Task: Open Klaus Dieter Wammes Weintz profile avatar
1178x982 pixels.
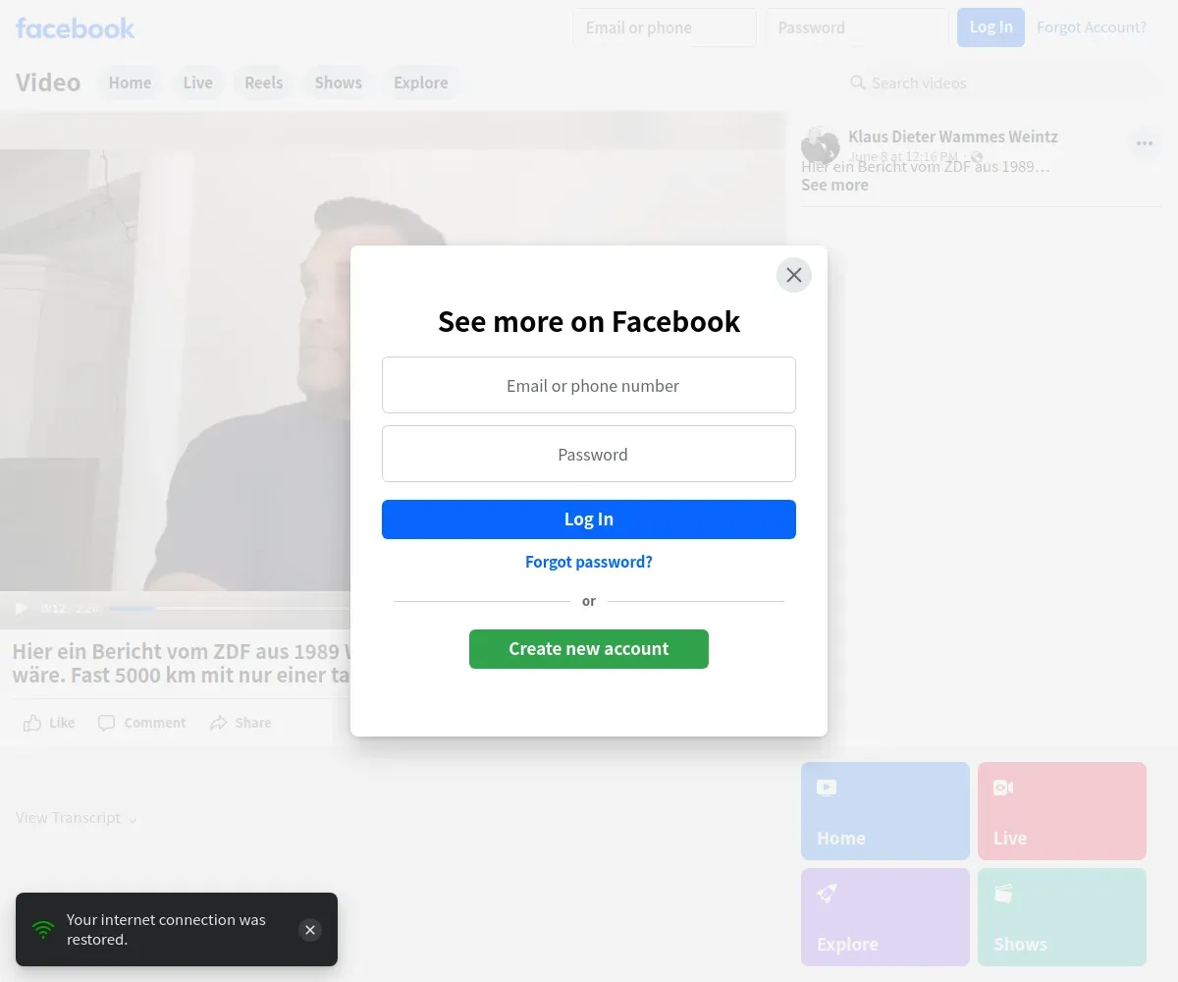Action: [x=821, y=145]
